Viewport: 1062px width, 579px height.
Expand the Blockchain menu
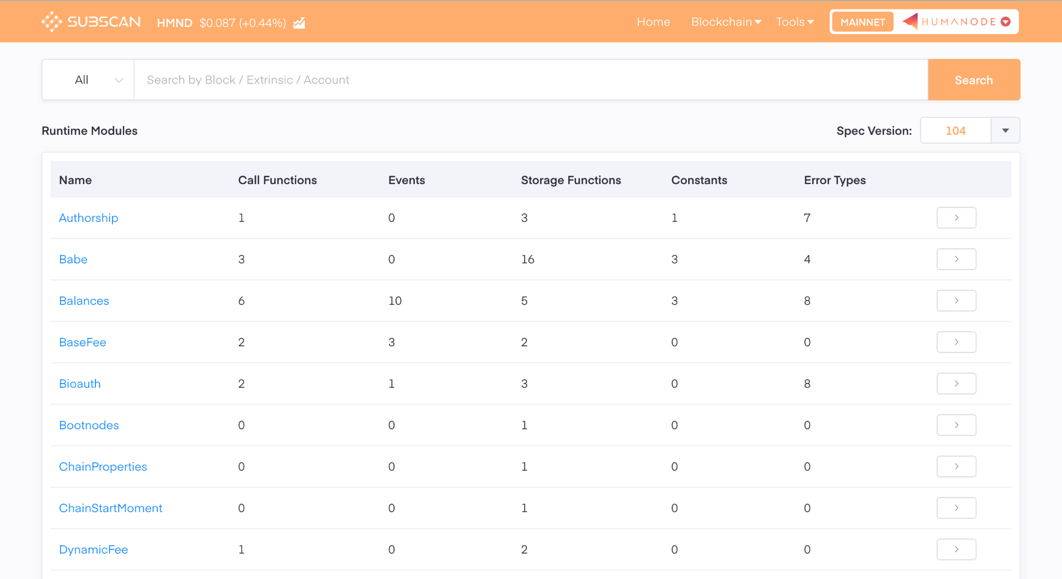[726, 22]
